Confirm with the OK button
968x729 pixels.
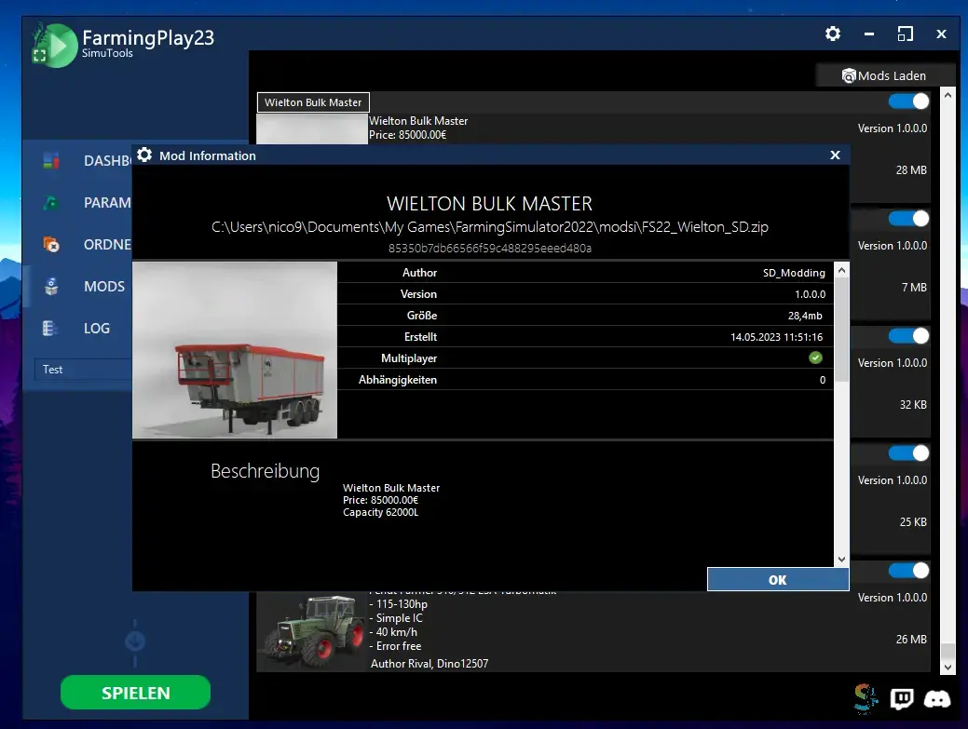tap(778, 580)
